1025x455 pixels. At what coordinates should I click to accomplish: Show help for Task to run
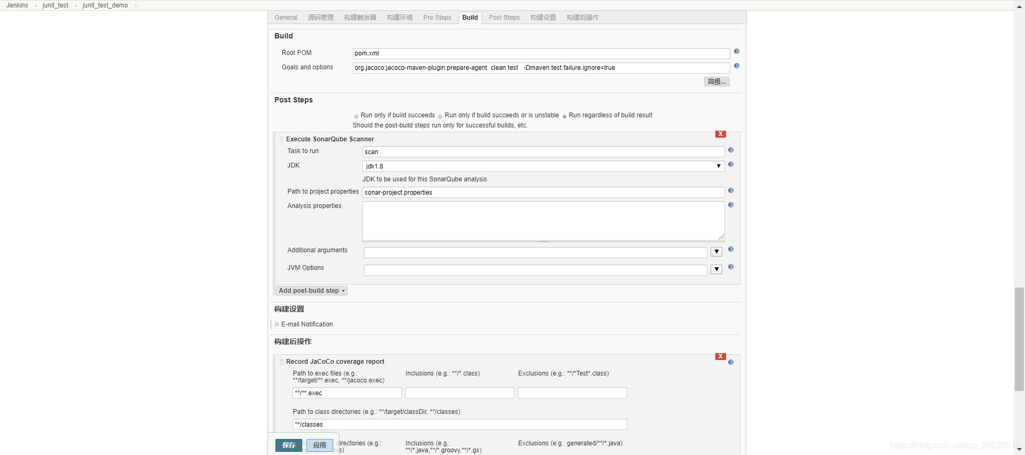pyautogui.click(x=731, y=150)
